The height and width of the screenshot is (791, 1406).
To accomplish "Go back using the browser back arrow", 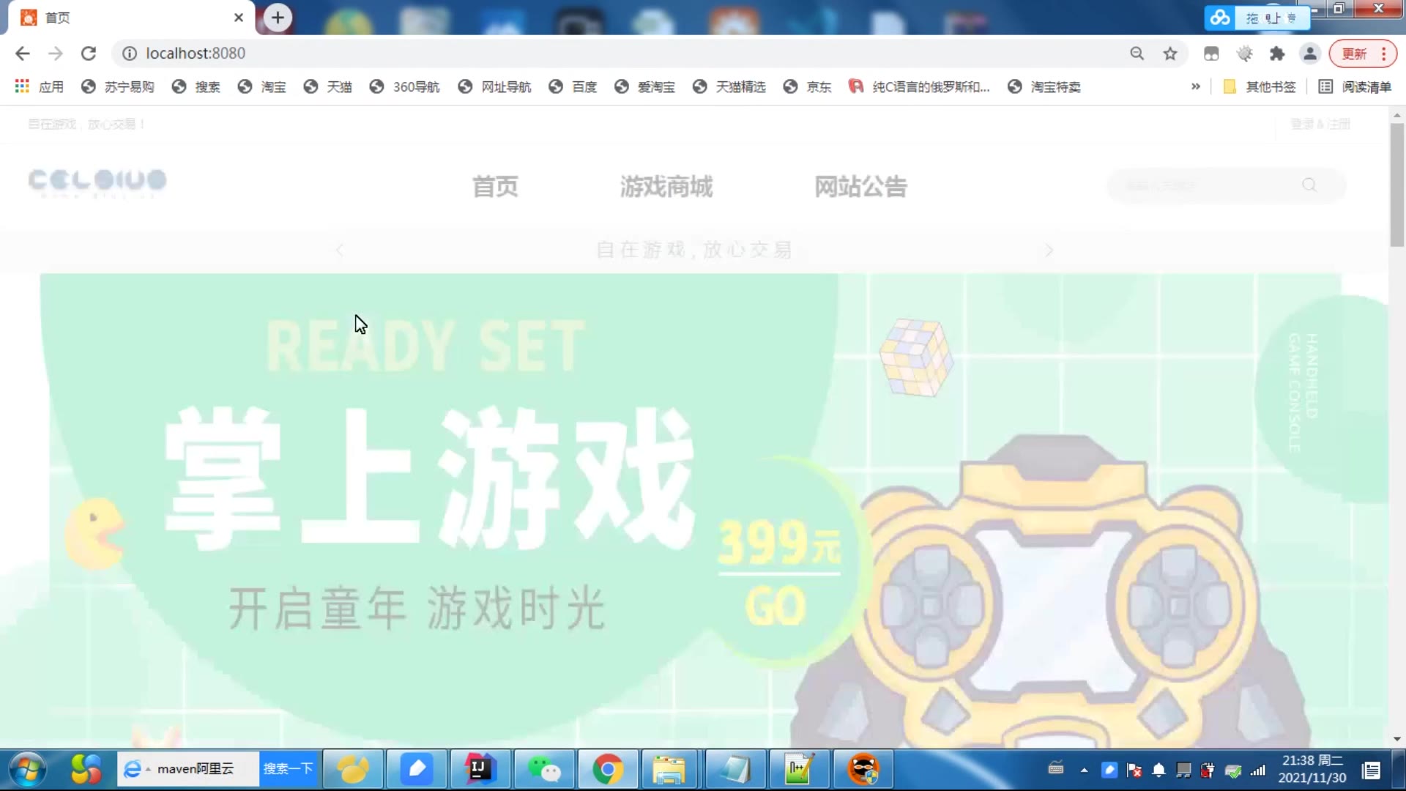I will 23,53.
